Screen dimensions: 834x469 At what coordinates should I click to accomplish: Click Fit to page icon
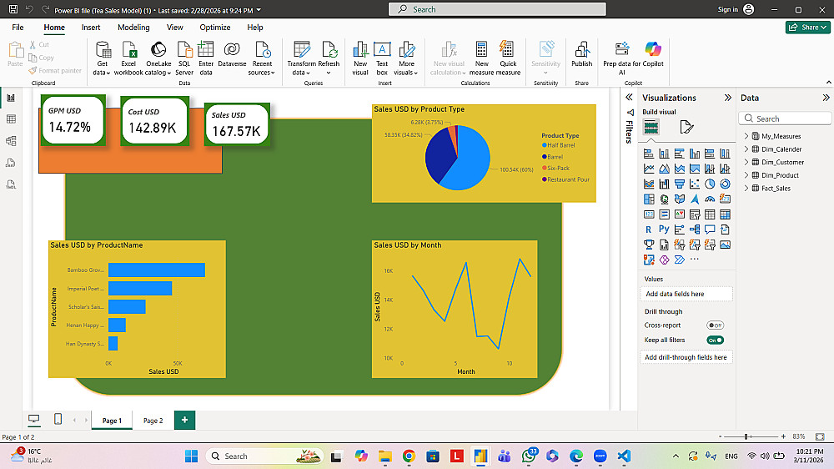point(820,436)
